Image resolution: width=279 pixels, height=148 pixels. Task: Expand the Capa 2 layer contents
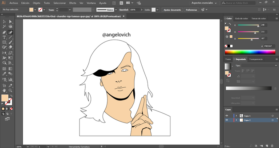[x=236, y=120]
